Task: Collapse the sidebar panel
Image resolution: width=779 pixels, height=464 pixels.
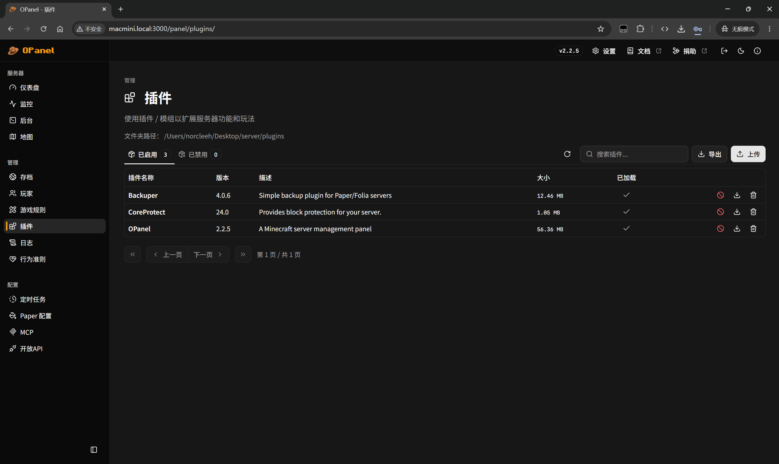Action: [x=94, y=450]
